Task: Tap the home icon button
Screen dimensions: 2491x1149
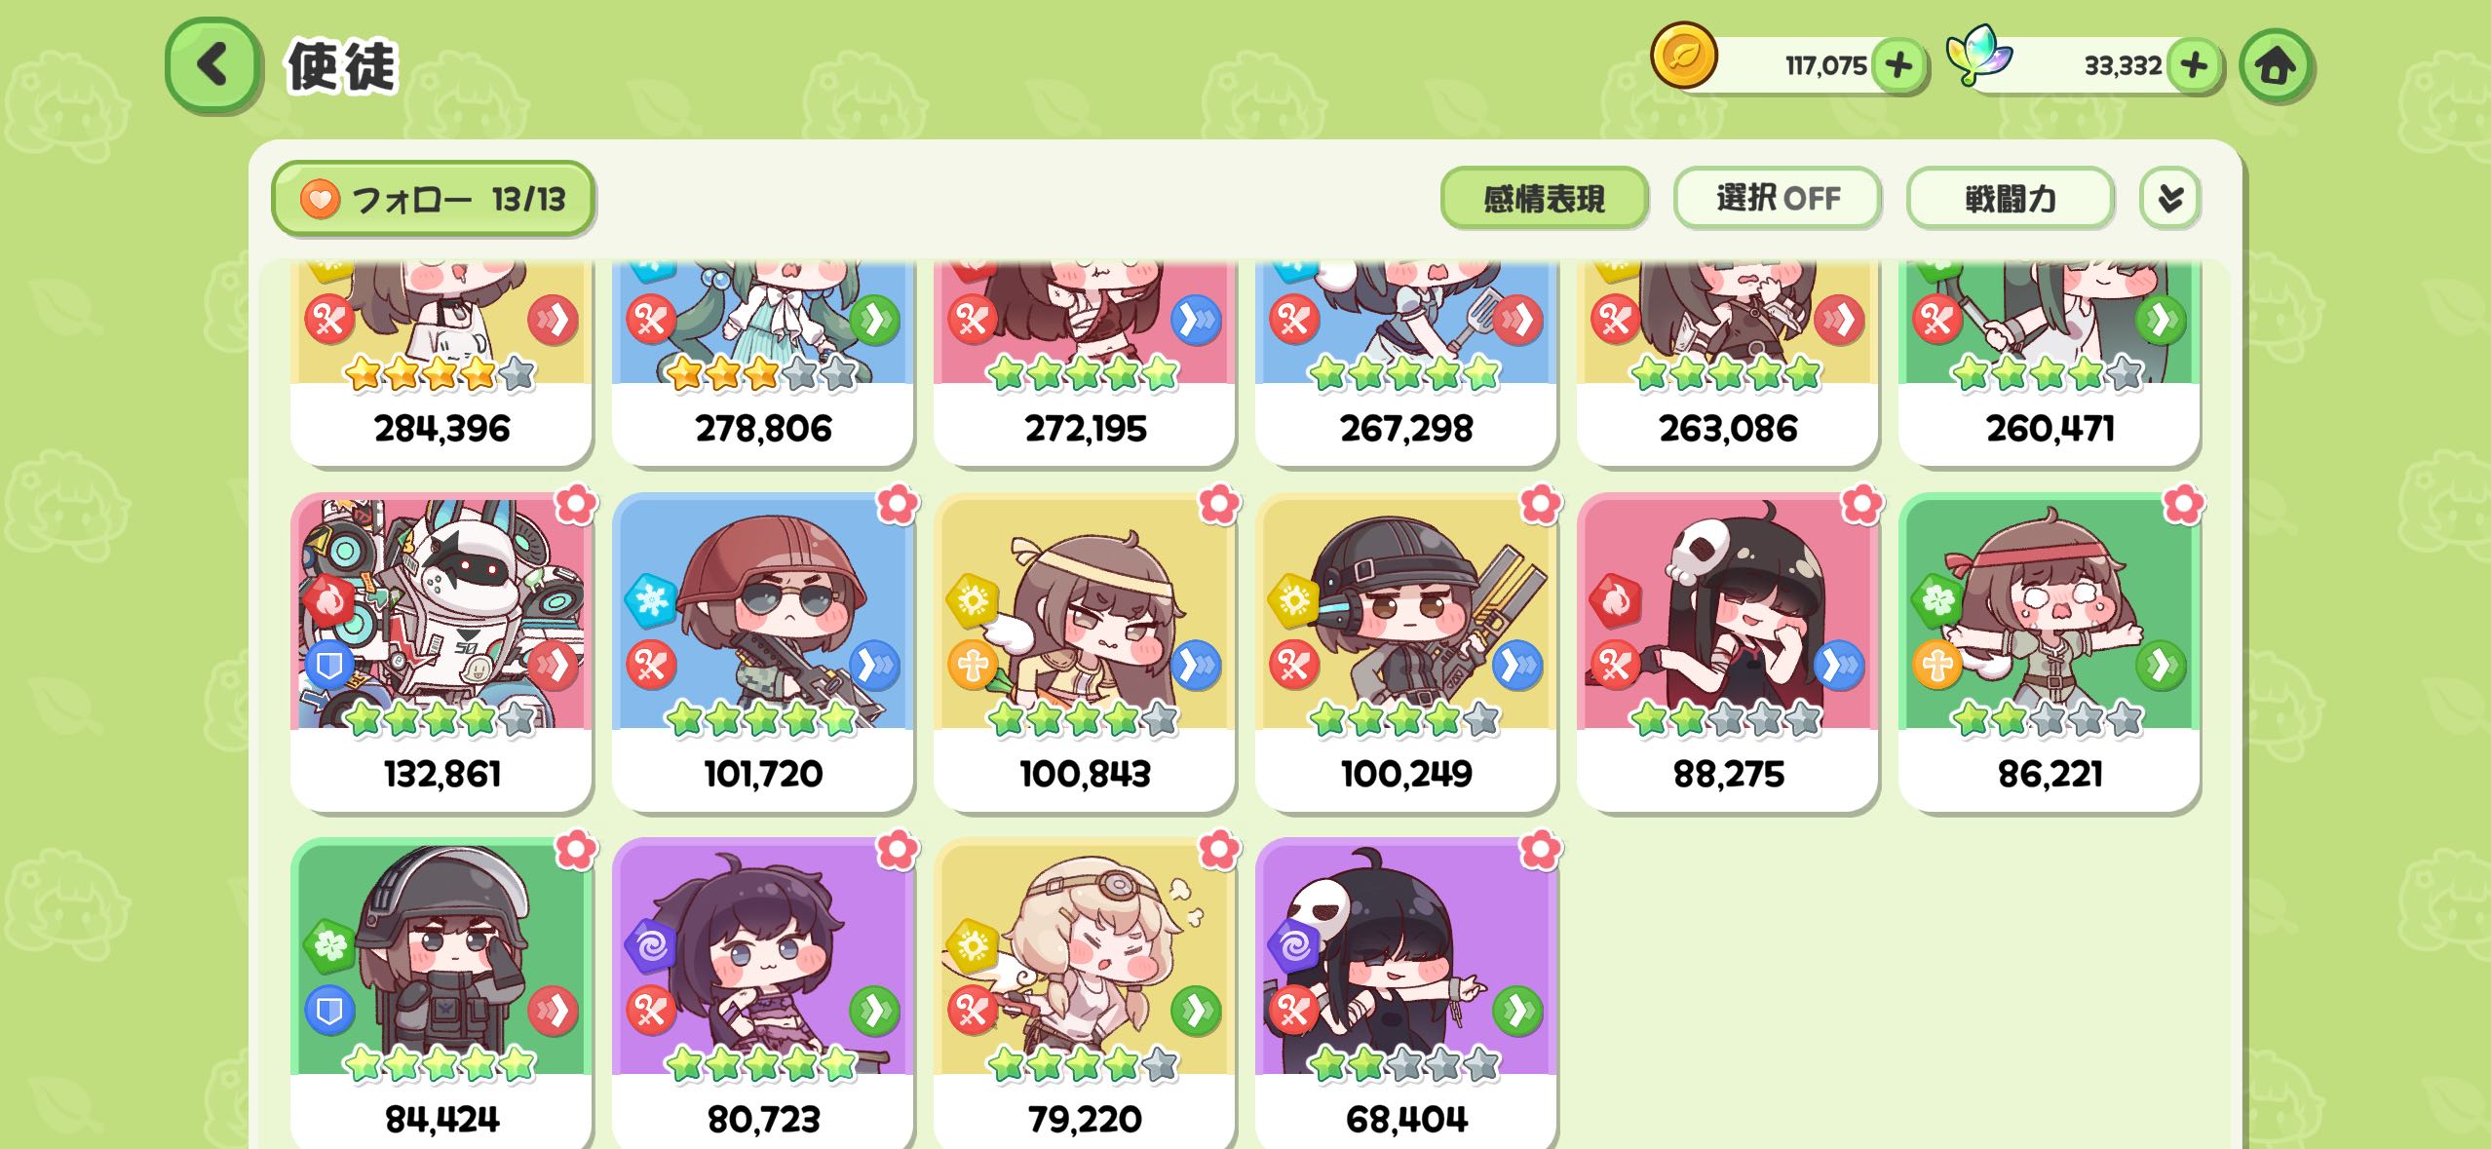Action: (x=2276, y=65)
